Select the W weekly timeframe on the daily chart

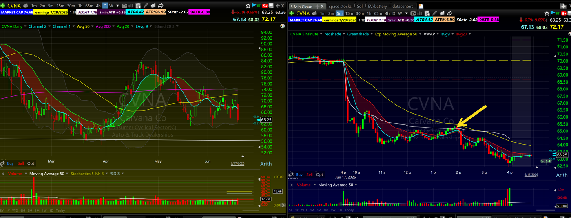click(x=111, y=6)
